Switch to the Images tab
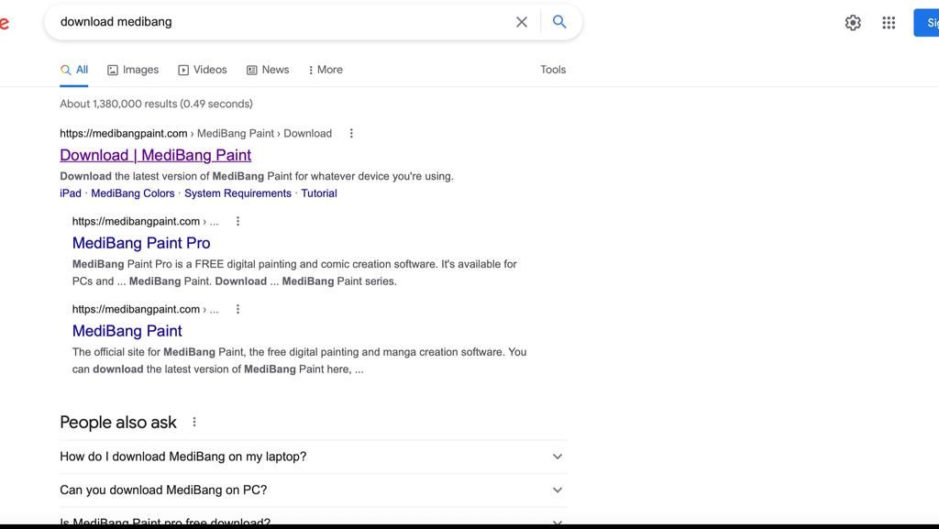939x529 pixels. coord(133,71)
